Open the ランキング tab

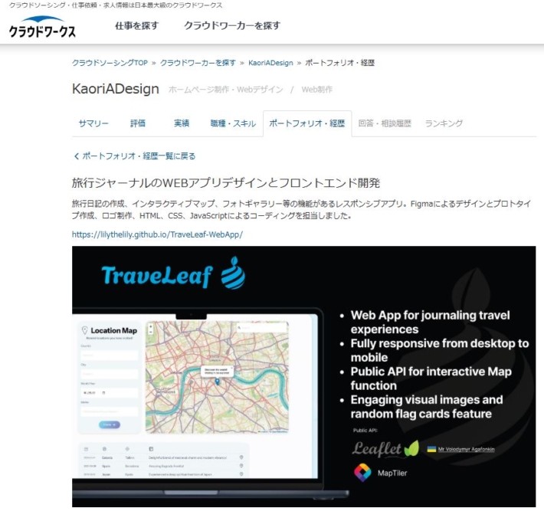point(444,123)
